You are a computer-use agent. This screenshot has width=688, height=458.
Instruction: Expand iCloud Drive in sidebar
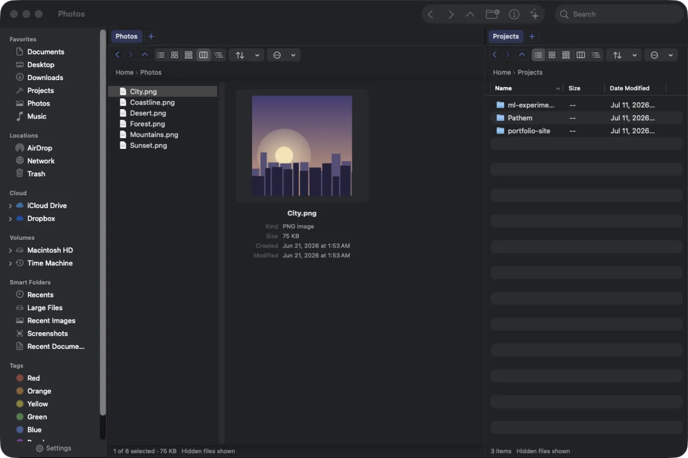pos(10,206)
